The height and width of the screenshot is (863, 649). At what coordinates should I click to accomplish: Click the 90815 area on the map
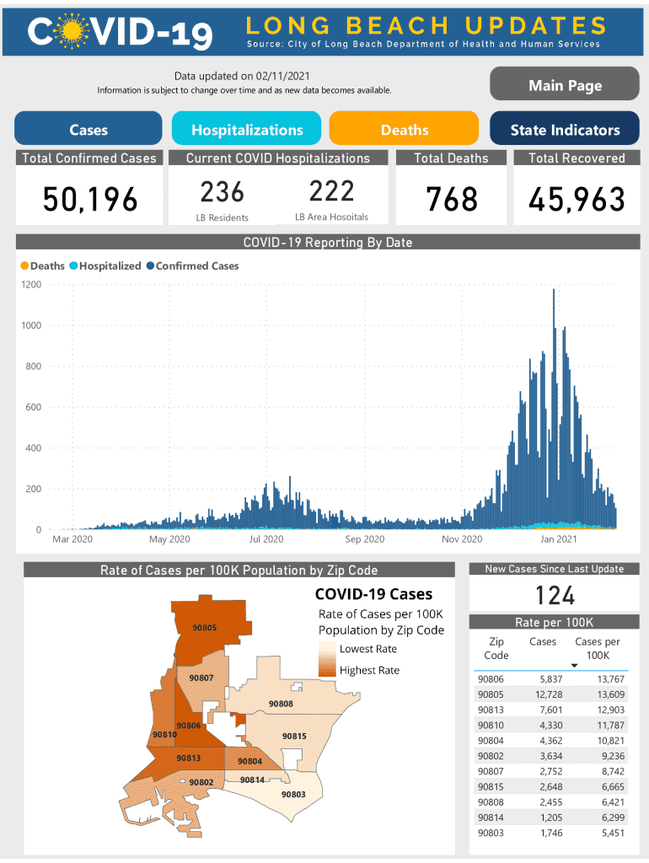(294, 736)
